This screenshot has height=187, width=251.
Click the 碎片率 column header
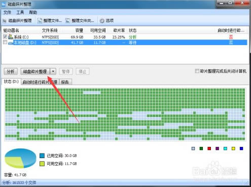(119, 30)
